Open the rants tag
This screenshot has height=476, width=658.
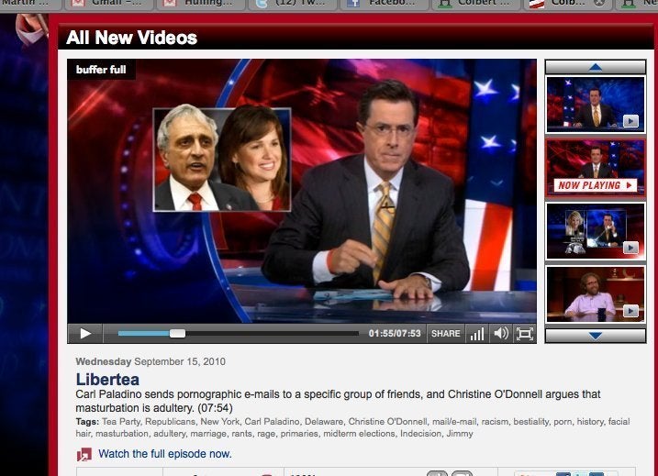click(x=242, y=433)
